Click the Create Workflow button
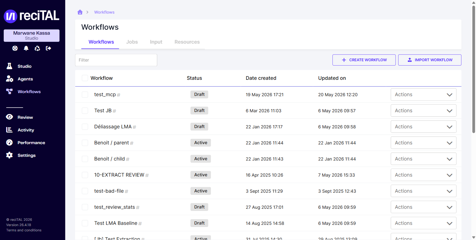 pos(364,60)
